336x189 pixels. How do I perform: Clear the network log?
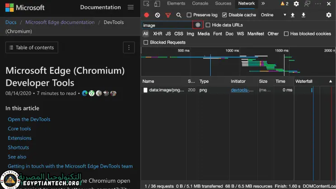tap(157, 15)
